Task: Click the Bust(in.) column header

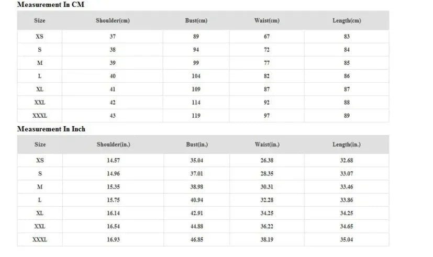Action: (196, 144)
